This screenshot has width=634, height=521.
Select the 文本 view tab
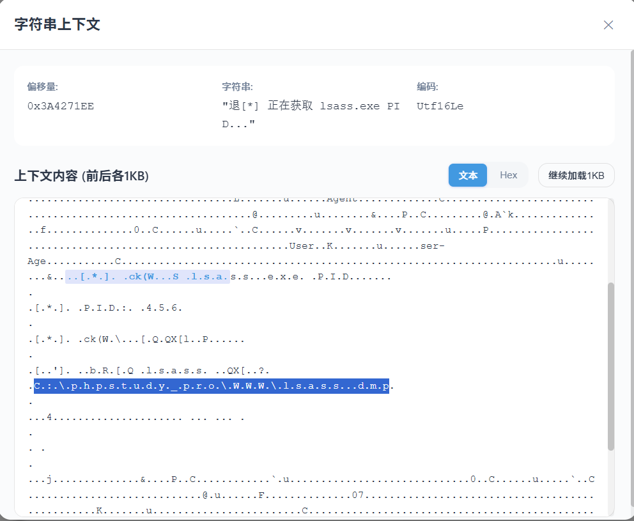tap(468, 175)
